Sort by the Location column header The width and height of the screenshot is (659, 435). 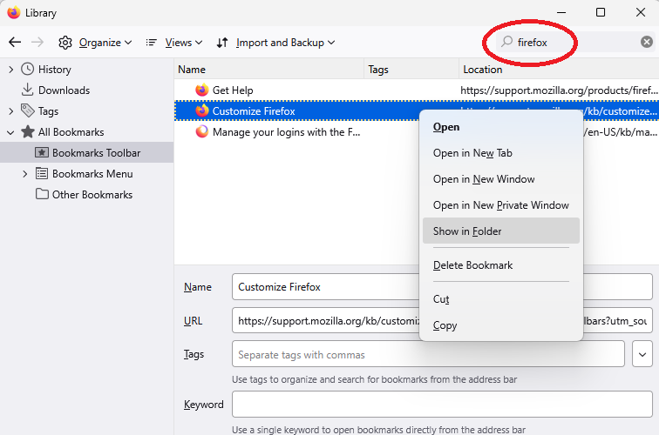pos(559,70)
